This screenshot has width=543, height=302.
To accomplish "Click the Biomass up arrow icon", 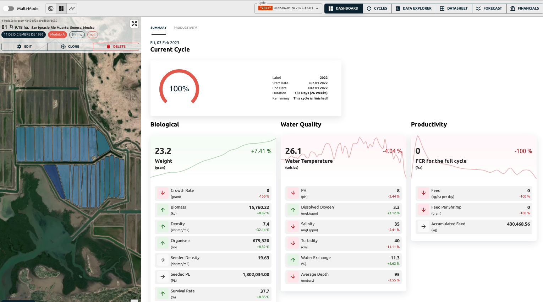I will (x=163, y=210).
